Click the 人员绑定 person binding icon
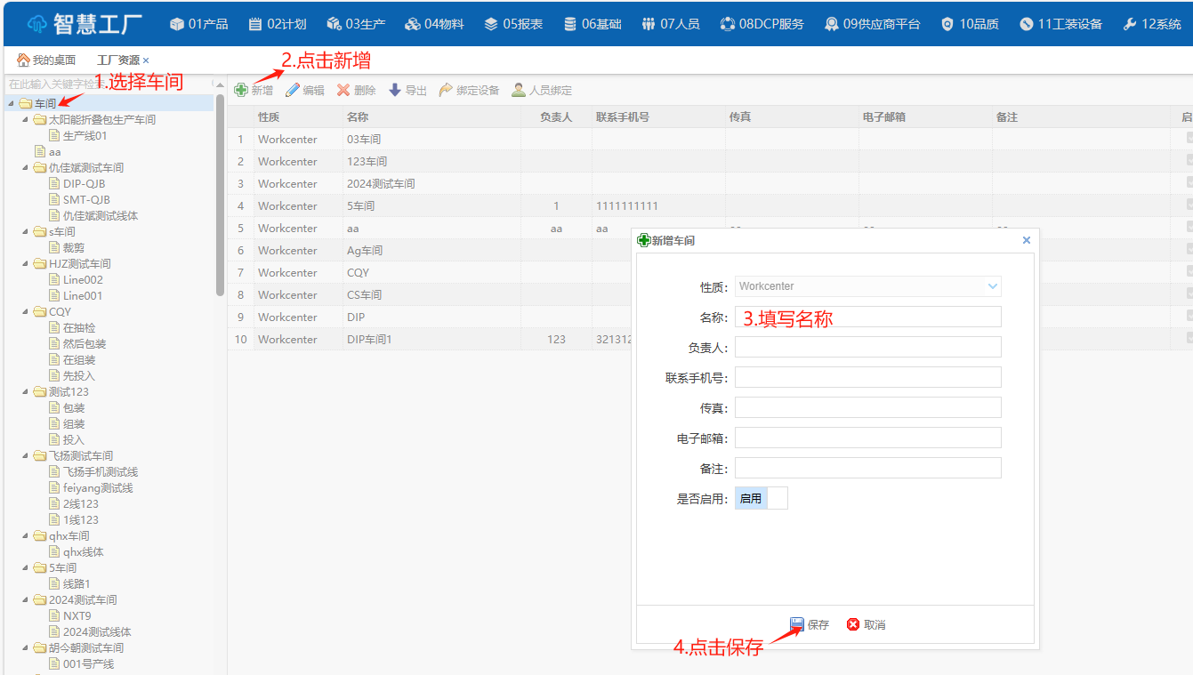Viewport: 1193px width, 675px height. pyautogui.click(x=519, y=90)
